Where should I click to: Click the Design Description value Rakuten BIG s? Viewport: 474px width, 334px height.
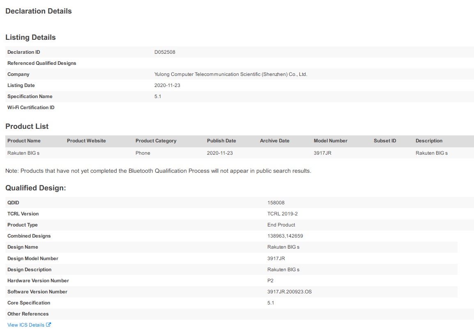pyautogui.click(x=283, y=270)
